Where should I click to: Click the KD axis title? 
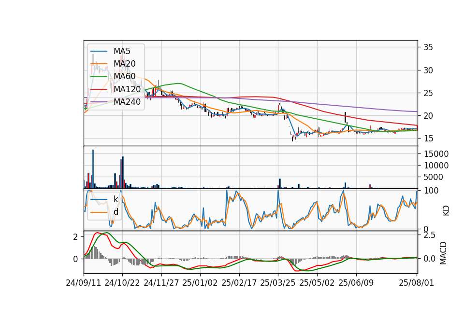446,211
